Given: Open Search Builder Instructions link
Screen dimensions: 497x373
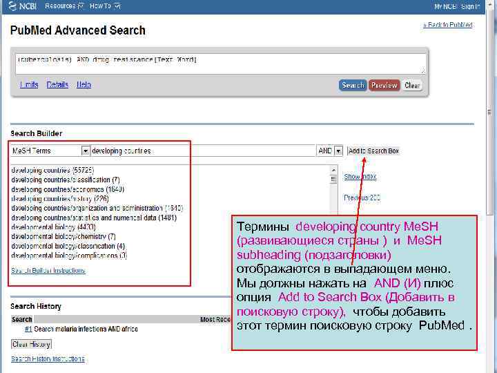Looking at the screenshot, I should click(x=48, y=271).
